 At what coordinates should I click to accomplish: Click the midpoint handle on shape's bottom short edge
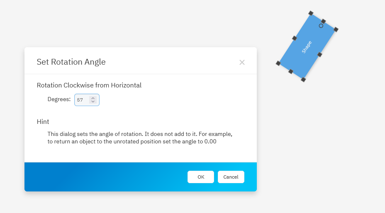[290, 72]
